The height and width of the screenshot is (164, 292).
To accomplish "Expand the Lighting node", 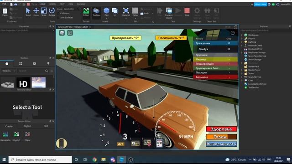I will pyautogui.click(x=242, y=42).
